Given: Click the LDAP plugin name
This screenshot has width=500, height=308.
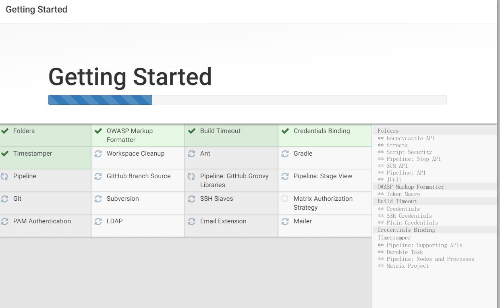Looking at the screenshot, I should [115, 221].
